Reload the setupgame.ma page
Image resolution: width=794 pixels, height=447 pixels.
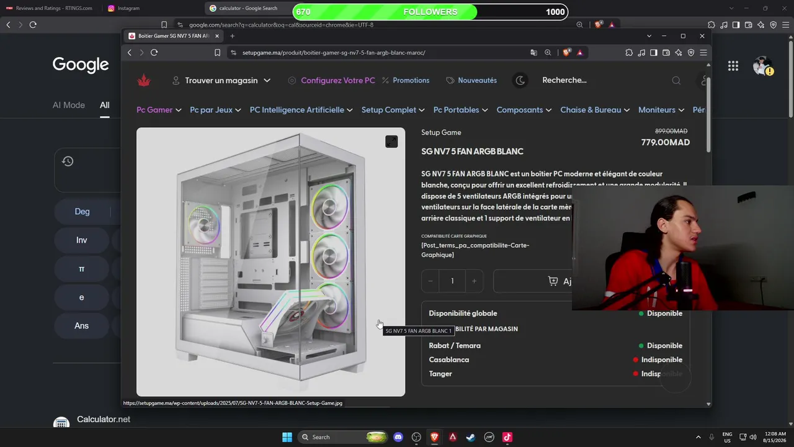pyautogui.click(x=154, y=53)
